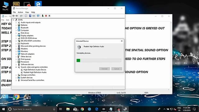Click the Forward arrow in Device Manager toolbar
This screenshot has height=112, width=199.
[16, 16]
